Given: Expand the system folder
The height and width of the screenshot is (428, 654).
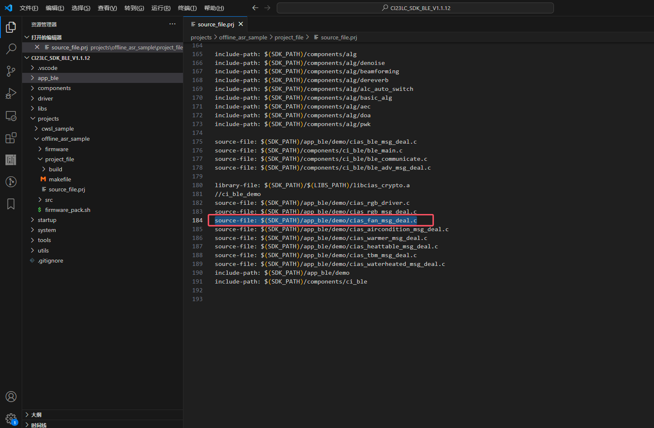Looking at the screenshot, I should point(103,230).
